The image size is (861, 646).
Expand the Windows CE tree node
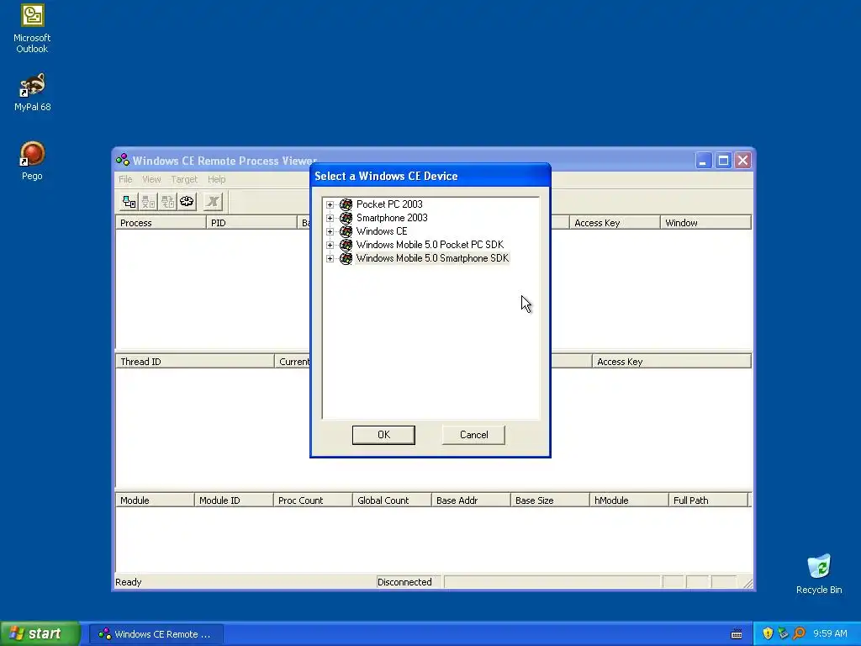[x=330, y=232]
